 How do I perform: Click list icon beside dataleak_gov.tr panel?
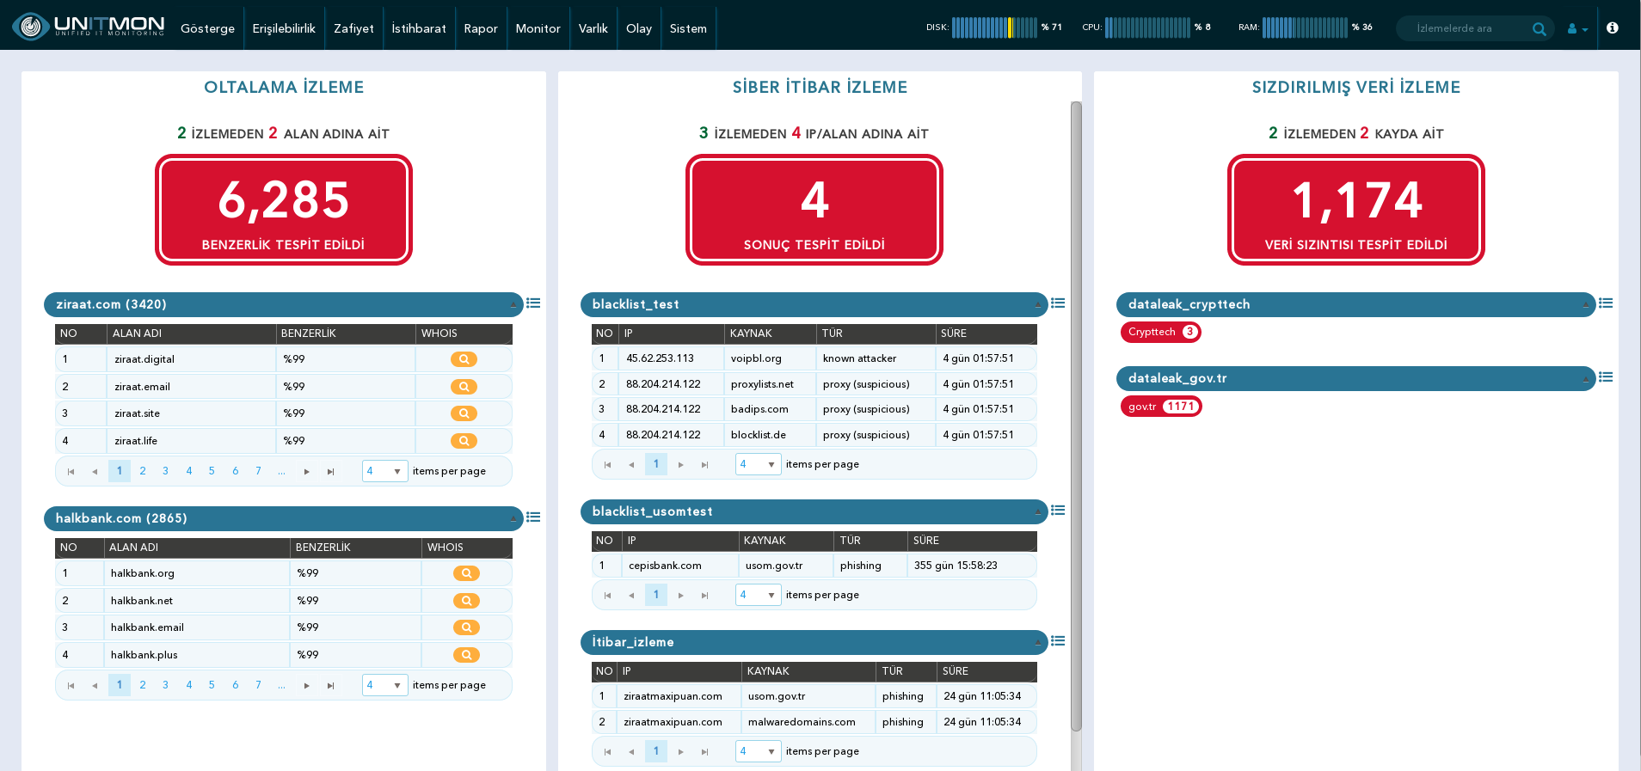click(x=1606, y=377)
